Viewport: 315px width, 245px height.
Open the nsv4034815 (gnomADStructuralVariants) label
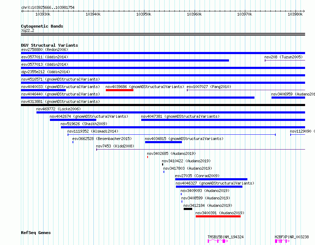click(x=184, y=139)
